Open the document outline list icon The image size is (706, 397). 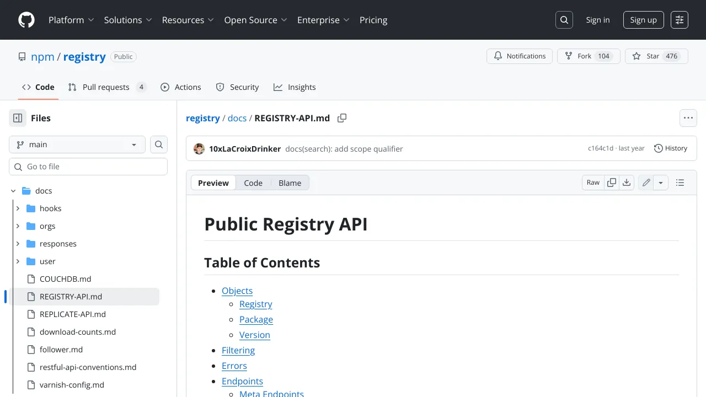coord(680,183)
